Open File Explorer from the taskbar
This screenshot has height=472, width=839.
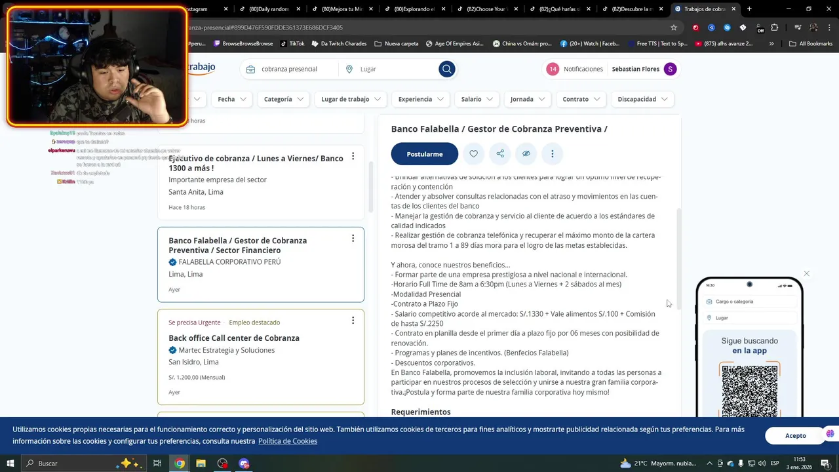[x=201, y=463]
